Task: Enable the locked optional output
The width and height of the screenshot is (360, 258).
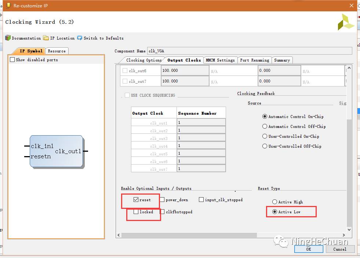Action: pos(136,212)
